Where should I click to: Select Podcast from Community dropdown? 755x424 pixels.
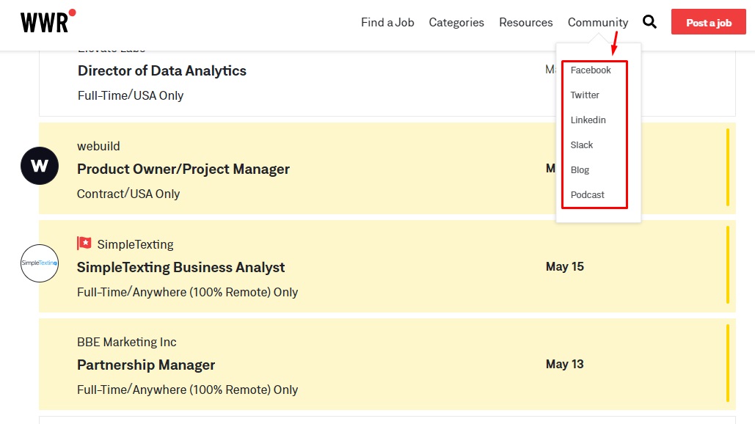(588, 195)
